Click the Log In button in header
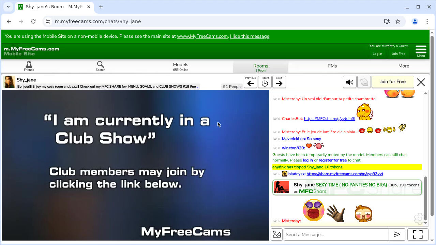Image resolution: width=436 pixels, height=245 pixels. click(377, 54)
